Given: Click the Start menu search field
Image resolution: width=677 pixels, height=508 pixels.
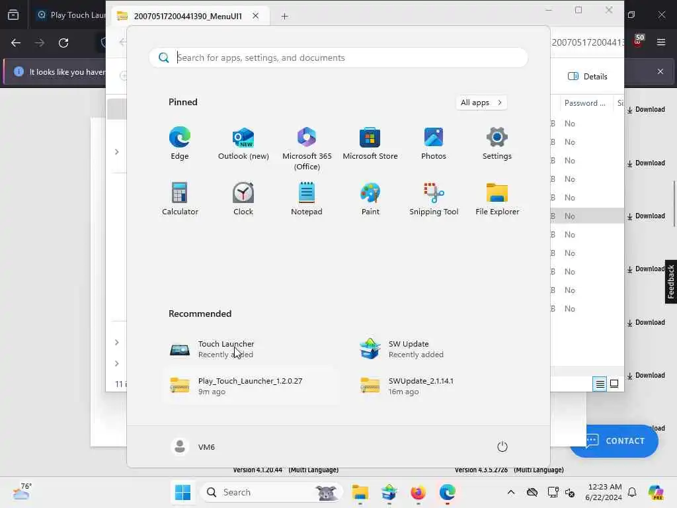Looking at the screenshot, I should coord(338,58).
